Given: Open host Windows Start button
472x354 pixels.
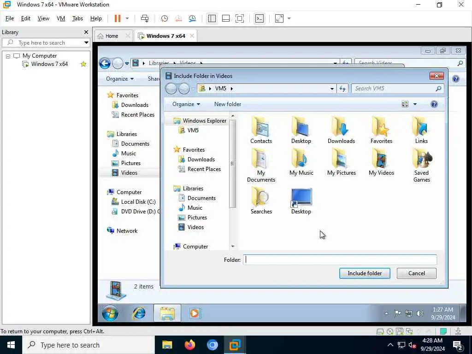Looking at the screenshot, I should point(11,345).
